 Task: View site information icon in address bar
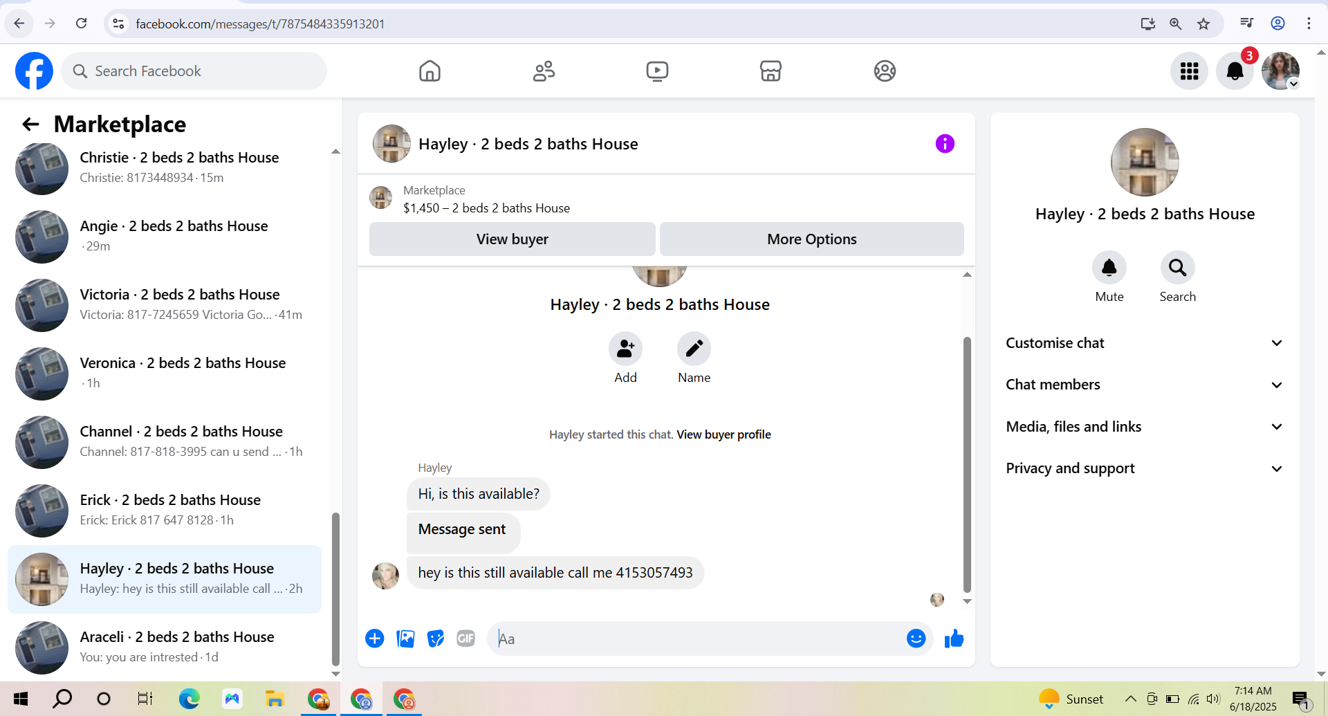tap(118, 24)
